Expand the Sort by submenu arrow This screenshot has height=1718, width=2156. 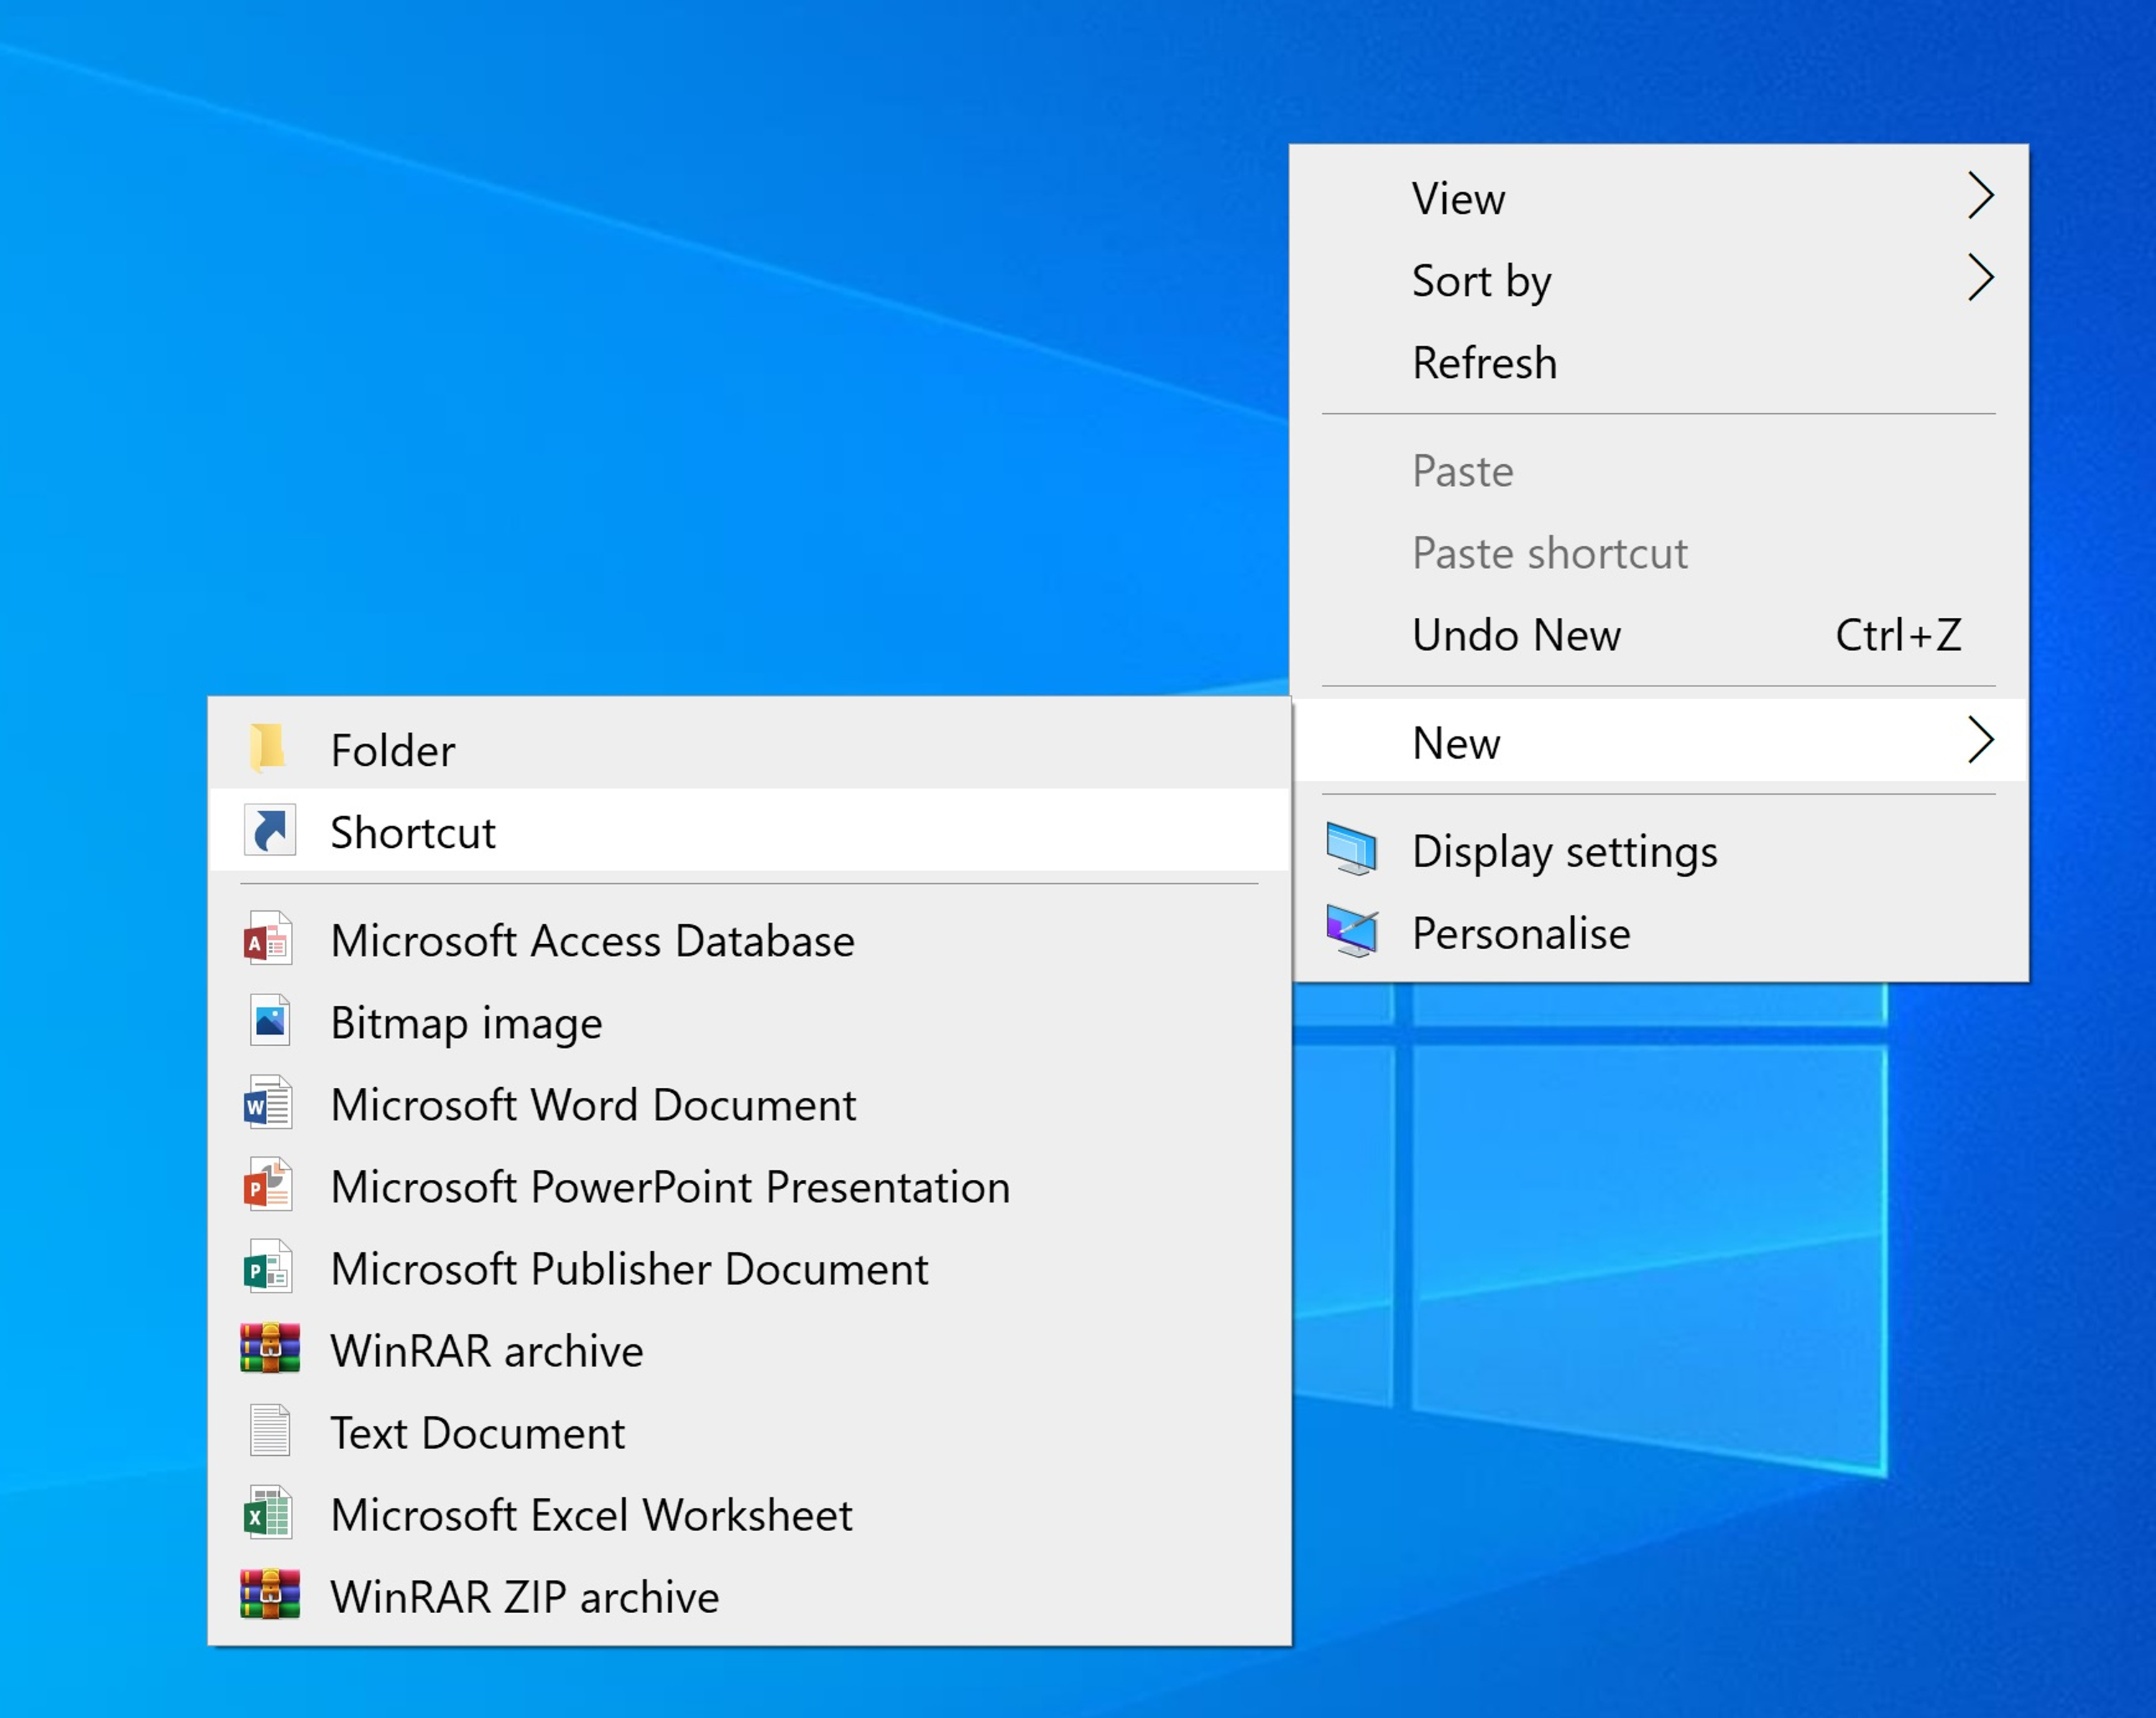tap(1980, 278)
